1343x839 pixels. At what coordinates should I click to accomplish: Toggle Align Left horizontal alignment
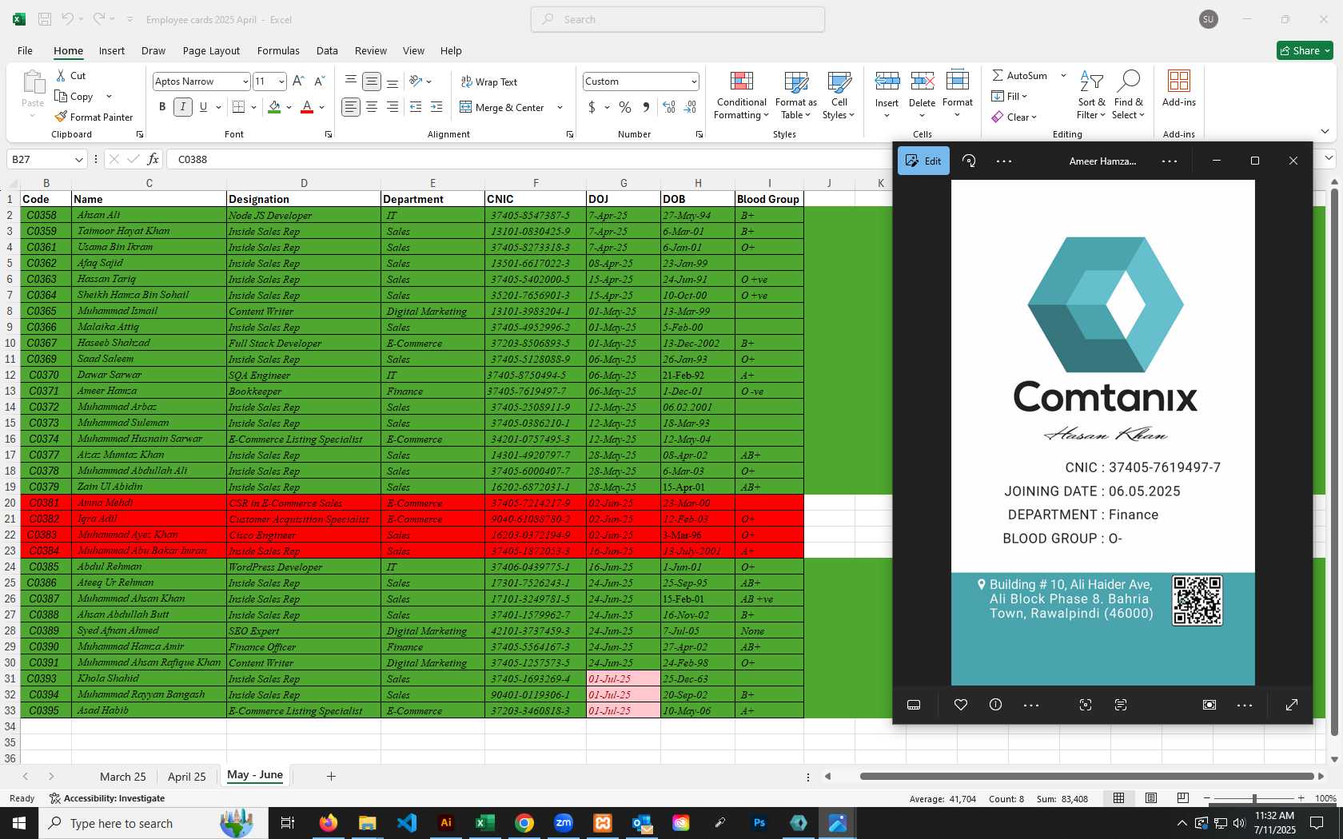click(350, 107)
